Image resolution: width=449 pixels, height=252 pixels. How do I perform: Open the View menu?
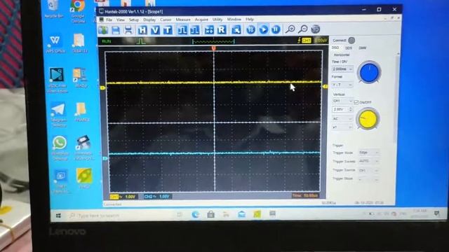coord(121,20)
